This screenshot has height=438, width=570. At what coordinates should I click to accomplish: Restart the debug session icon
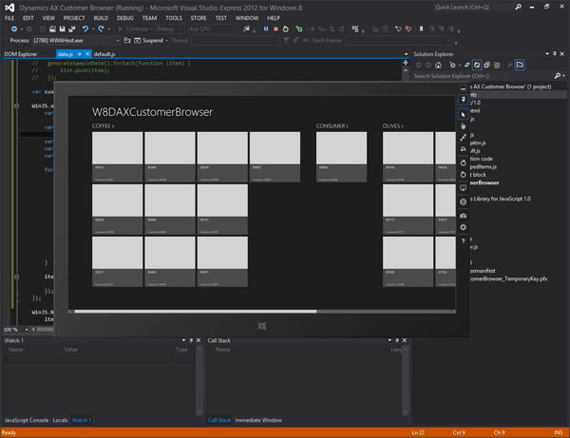(286, 29)
